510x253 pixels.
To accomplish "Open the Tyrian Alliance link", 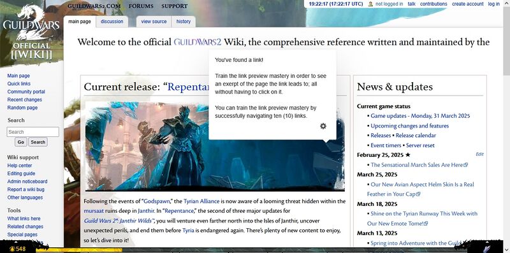I will (x=201, y=201).
